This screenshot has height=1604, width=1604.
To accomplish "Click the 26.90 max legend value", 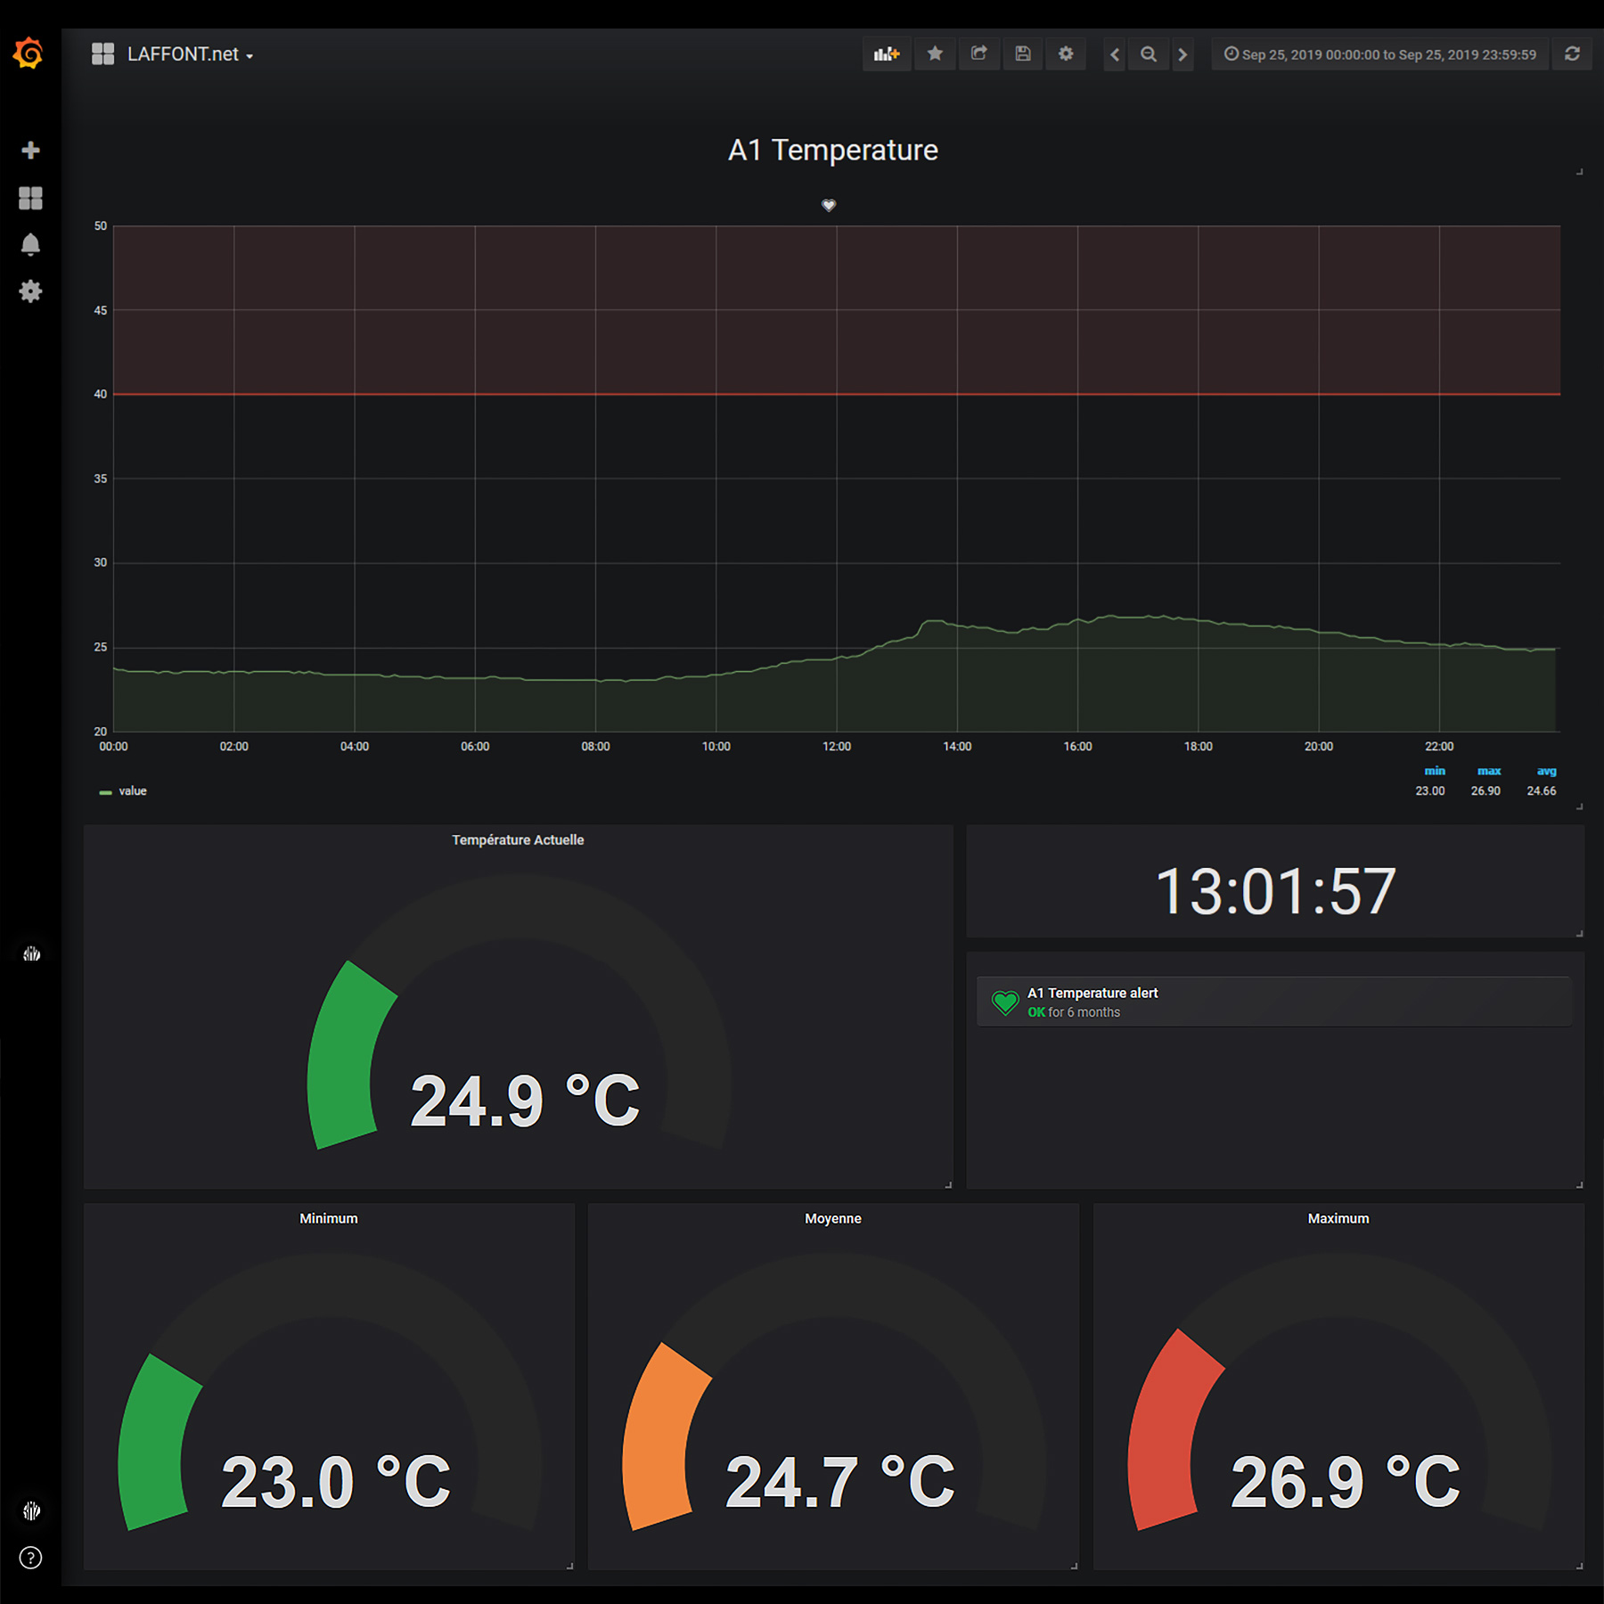I will 1485,791.
